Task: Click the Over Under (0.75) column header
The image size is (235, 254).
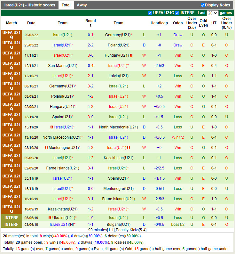Action: (227, 23)
